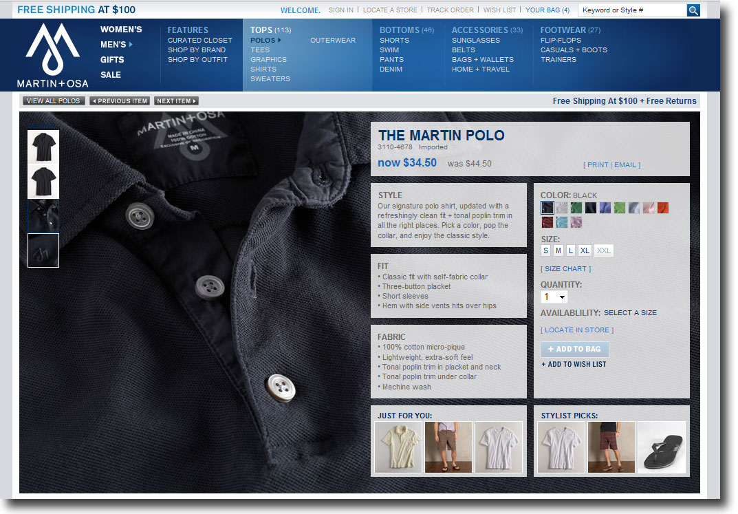Select the grey-blue color swatch

(634, 208)
